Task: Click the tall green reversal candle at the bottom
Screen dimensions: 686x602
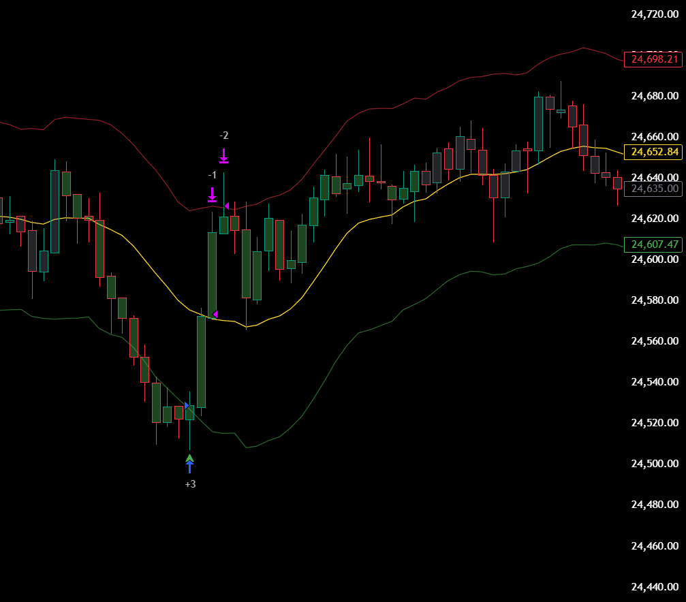Action: tap(201, 361)
